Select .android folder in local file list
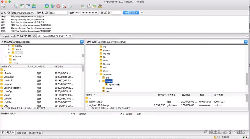 point(9,80)
